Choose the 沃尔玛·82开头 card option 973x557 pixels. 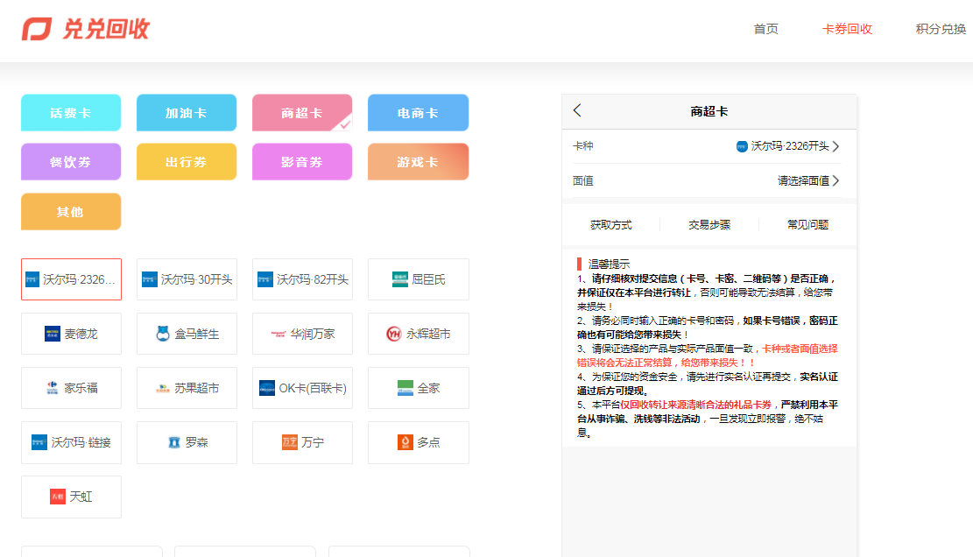tap(302, 279)
